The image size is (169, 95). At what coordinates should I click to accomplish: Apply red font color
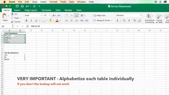pyautogui.click(x=57, y=21)
